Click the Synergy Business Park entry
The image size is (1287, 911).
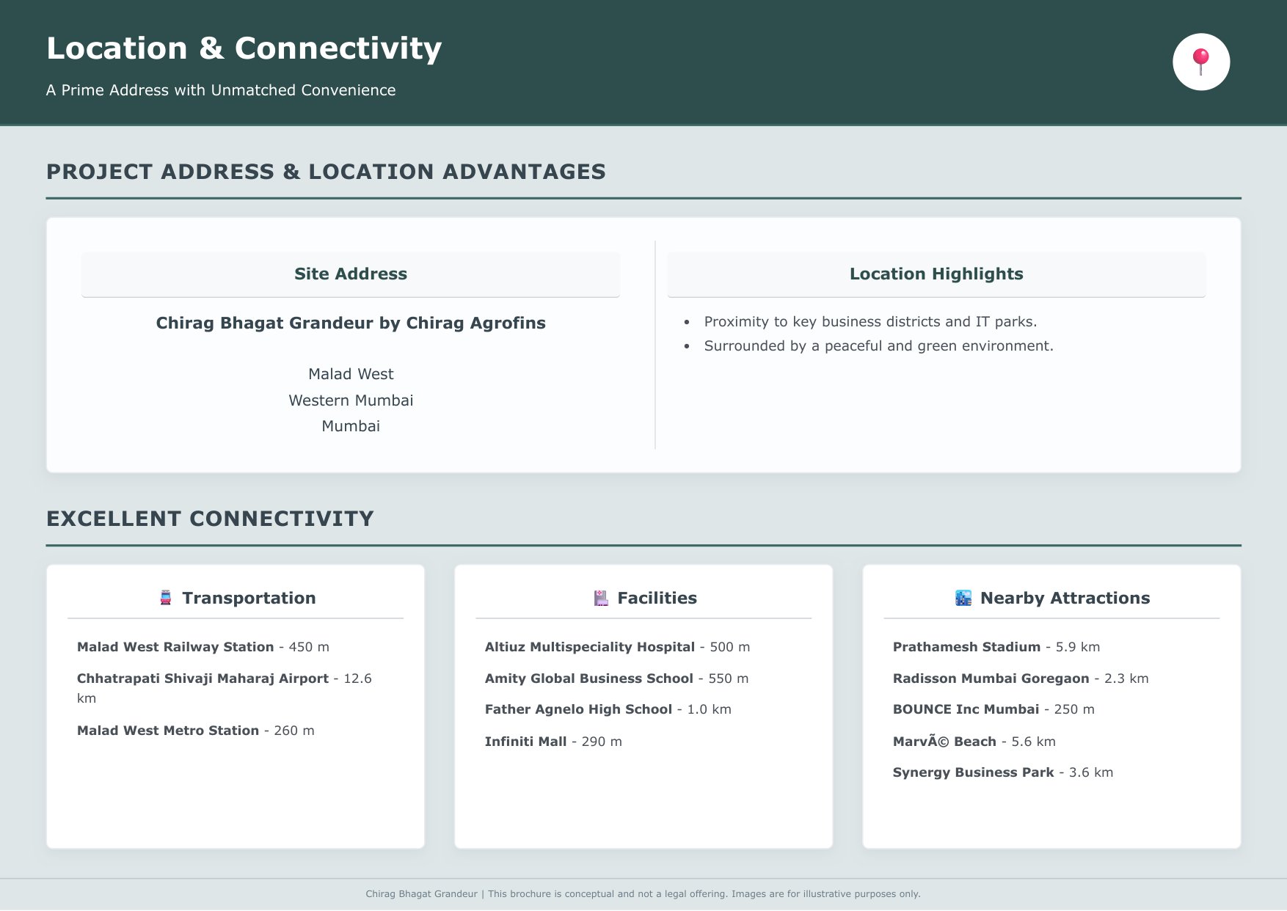[x=1003, y=772]
